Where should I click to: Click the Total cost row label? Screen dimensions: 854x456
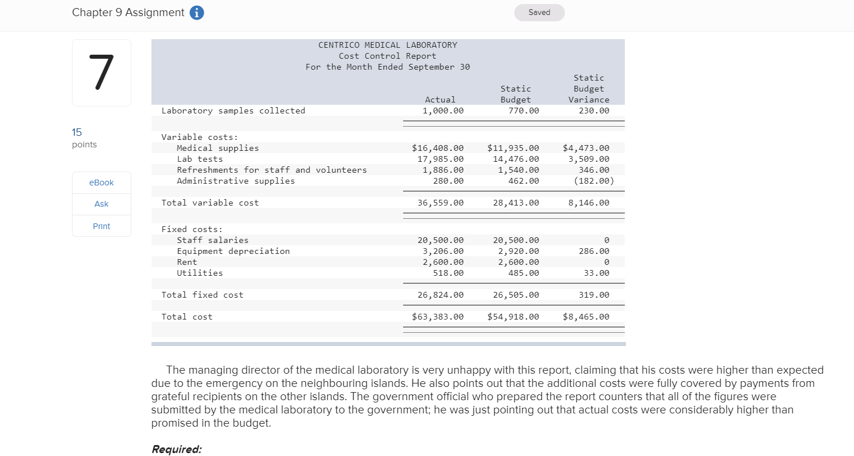point(187,317)
